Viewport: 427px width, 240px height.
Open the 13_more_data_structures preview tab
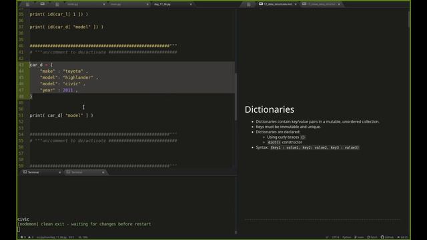coord(322,5)
